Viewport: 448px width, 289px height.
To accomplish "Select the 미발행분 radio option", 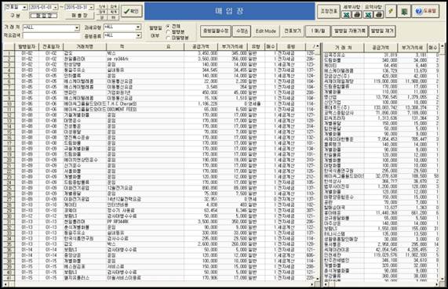I will pyautogui.click(x=177, y=38).
